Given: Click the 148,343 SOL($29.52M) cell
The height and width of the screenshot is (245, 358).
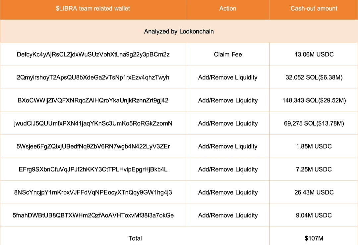Looking at the screenshot, I should click(x=314, y=101).
